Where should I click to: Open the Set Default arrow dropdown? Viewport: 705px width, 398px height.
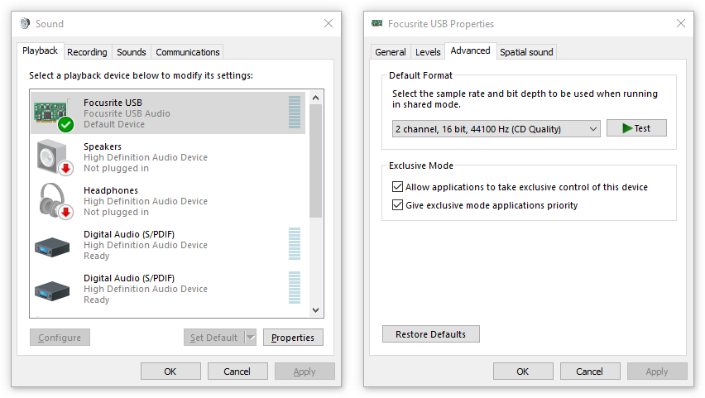coord(251,338)
